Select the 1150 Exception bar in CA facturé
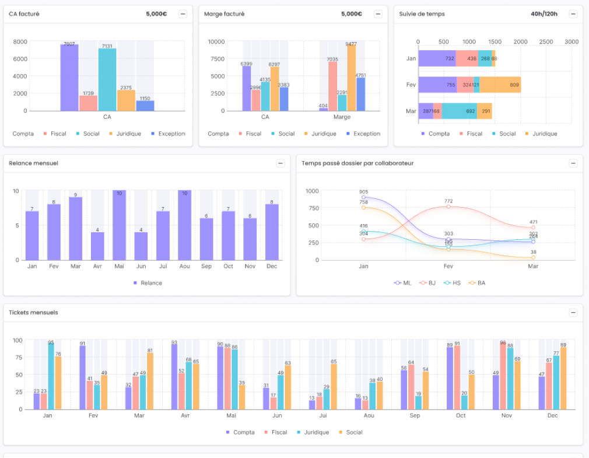Viewport: 589px width, 458px height. (145, 106)
